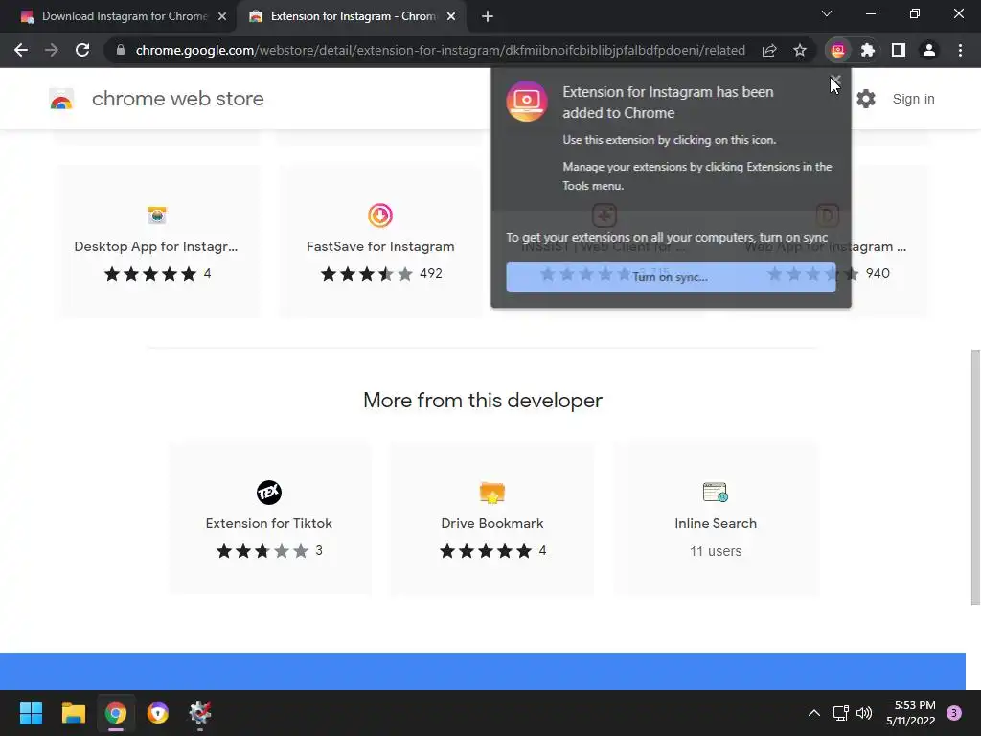Open a new tab

pos(488,17)
